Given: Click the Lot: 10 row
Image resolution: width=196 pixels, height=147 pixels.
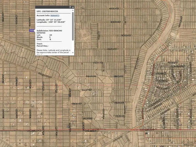Looking at the screenshot, I should coord(44,35).
